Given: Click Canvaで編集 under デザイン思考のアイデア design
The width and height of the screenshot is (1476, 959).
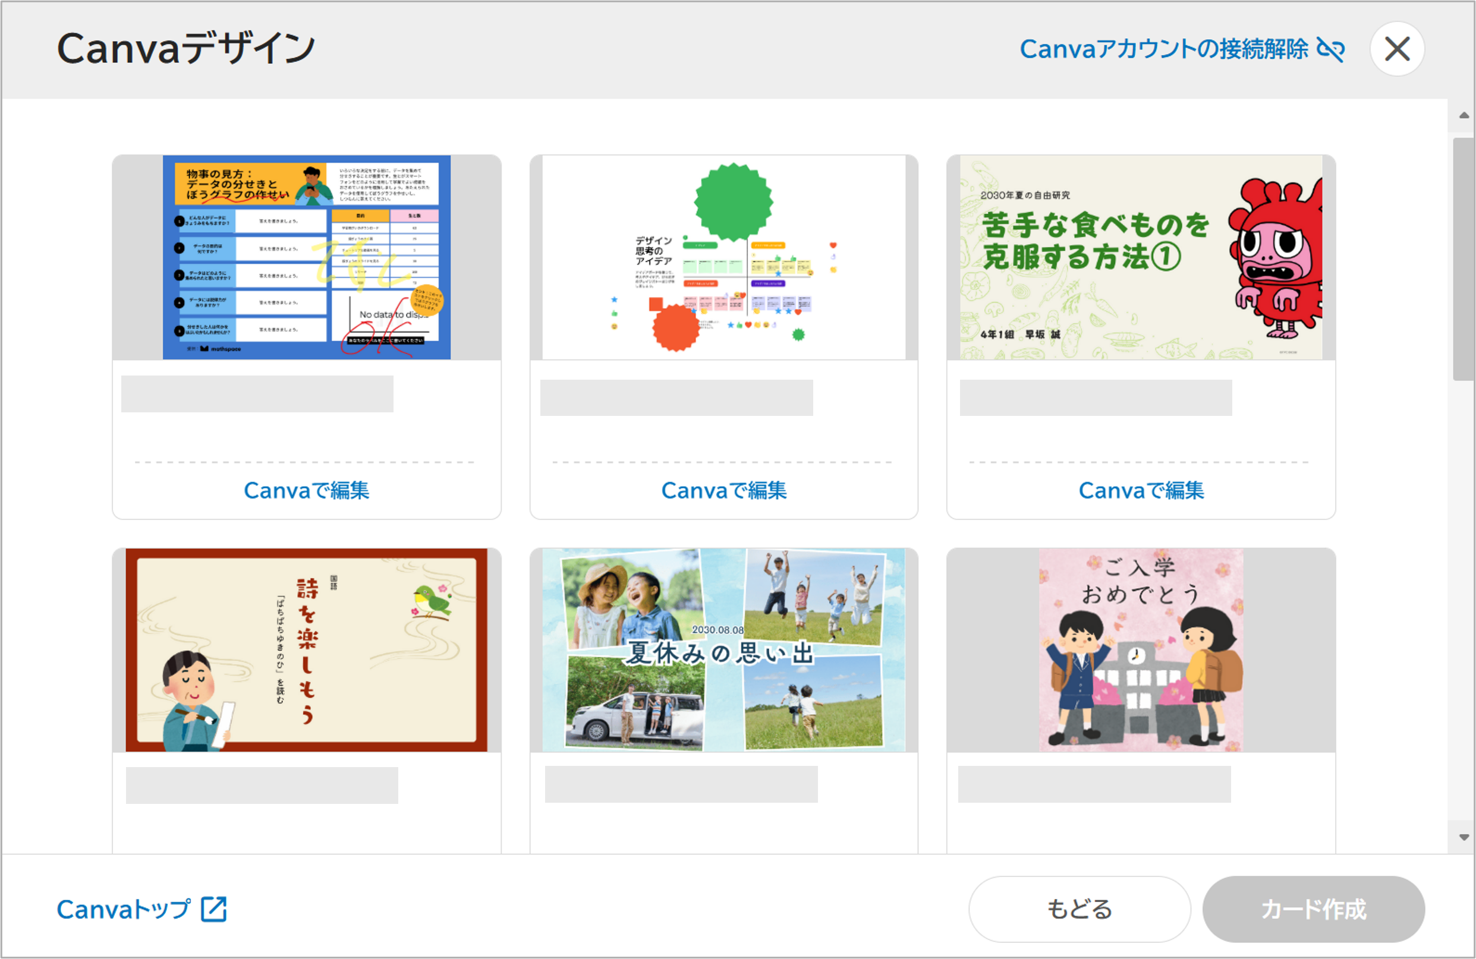Looking at the screenshot, I should [x=724, y=490].
